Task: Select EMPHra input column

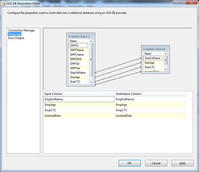Action: point(78,68)
